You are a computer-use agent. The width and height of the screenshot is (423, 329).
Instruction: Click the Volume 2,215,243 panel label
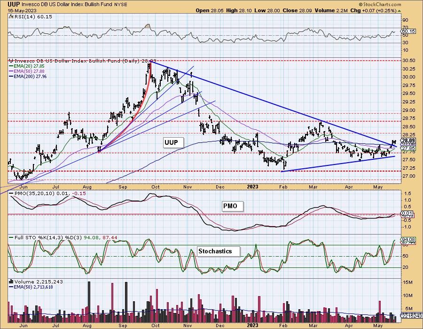39,282
